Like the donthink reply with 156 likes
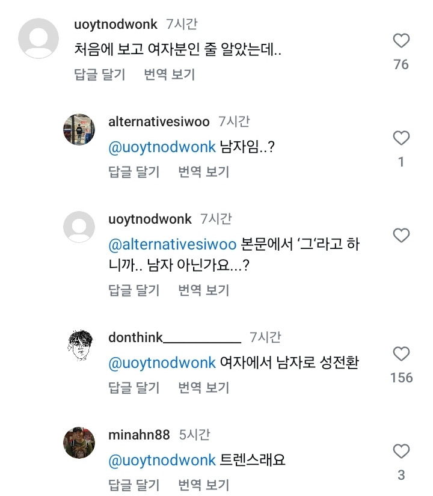 tap(401, 354)
